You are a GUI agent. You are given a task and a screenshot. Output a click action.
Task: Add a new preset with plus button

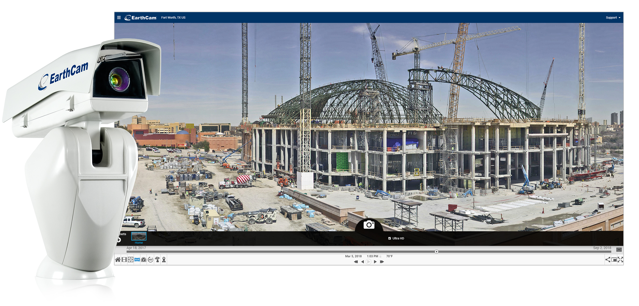click(119, 240)
